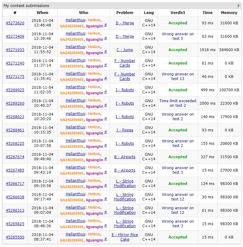
Task: Click the Verdict column header
Action: coord(178,13)
